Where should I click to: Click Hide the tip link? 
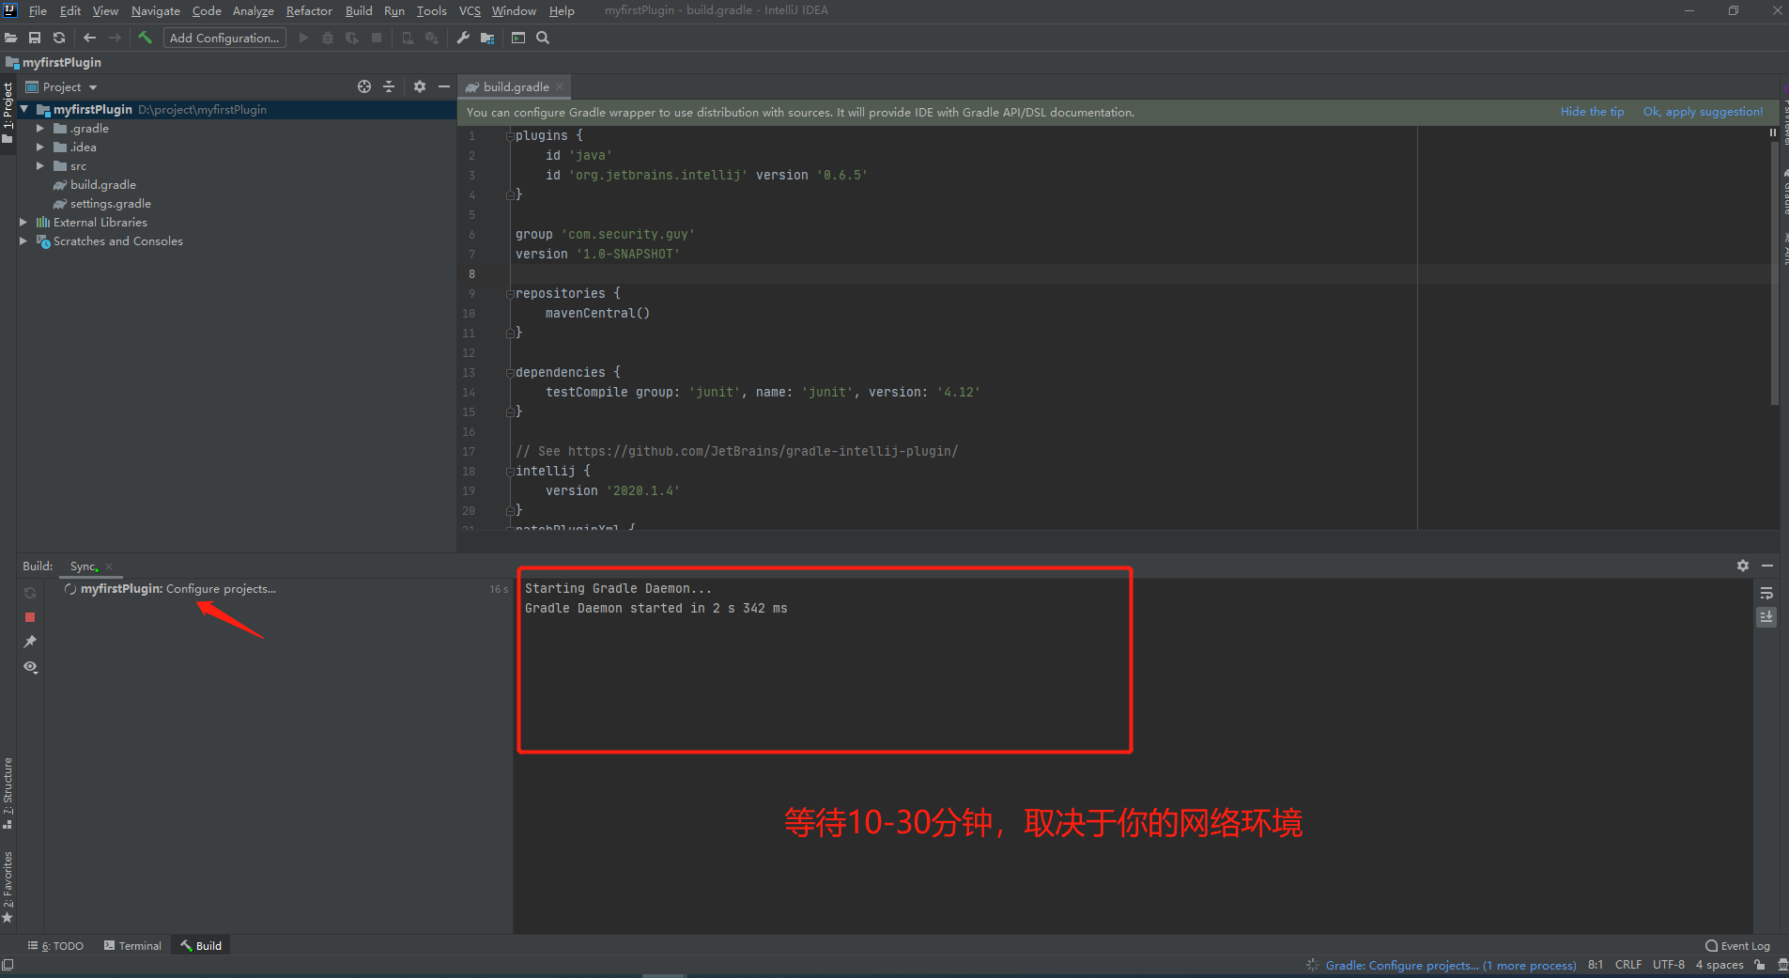[1592, 112]
